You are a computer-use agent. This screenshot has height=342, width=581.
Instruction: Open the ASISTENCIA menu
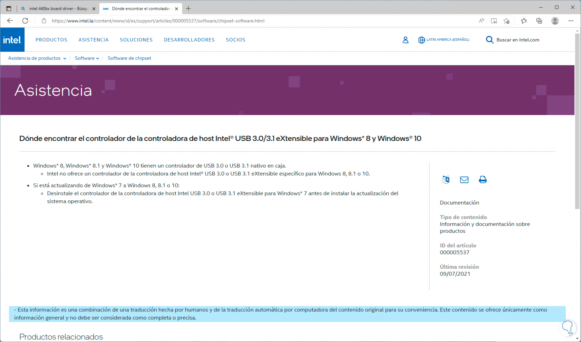pyautogui.click(x=94, y=40)
